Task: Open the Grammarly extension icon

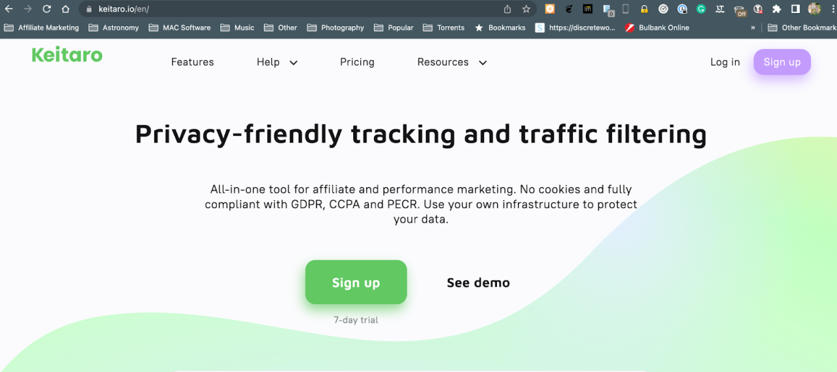Action: (701, 9)
